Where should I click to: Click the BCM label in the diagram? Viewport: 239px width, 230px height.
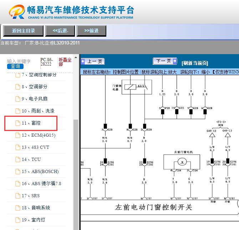[x=220, y=125]
